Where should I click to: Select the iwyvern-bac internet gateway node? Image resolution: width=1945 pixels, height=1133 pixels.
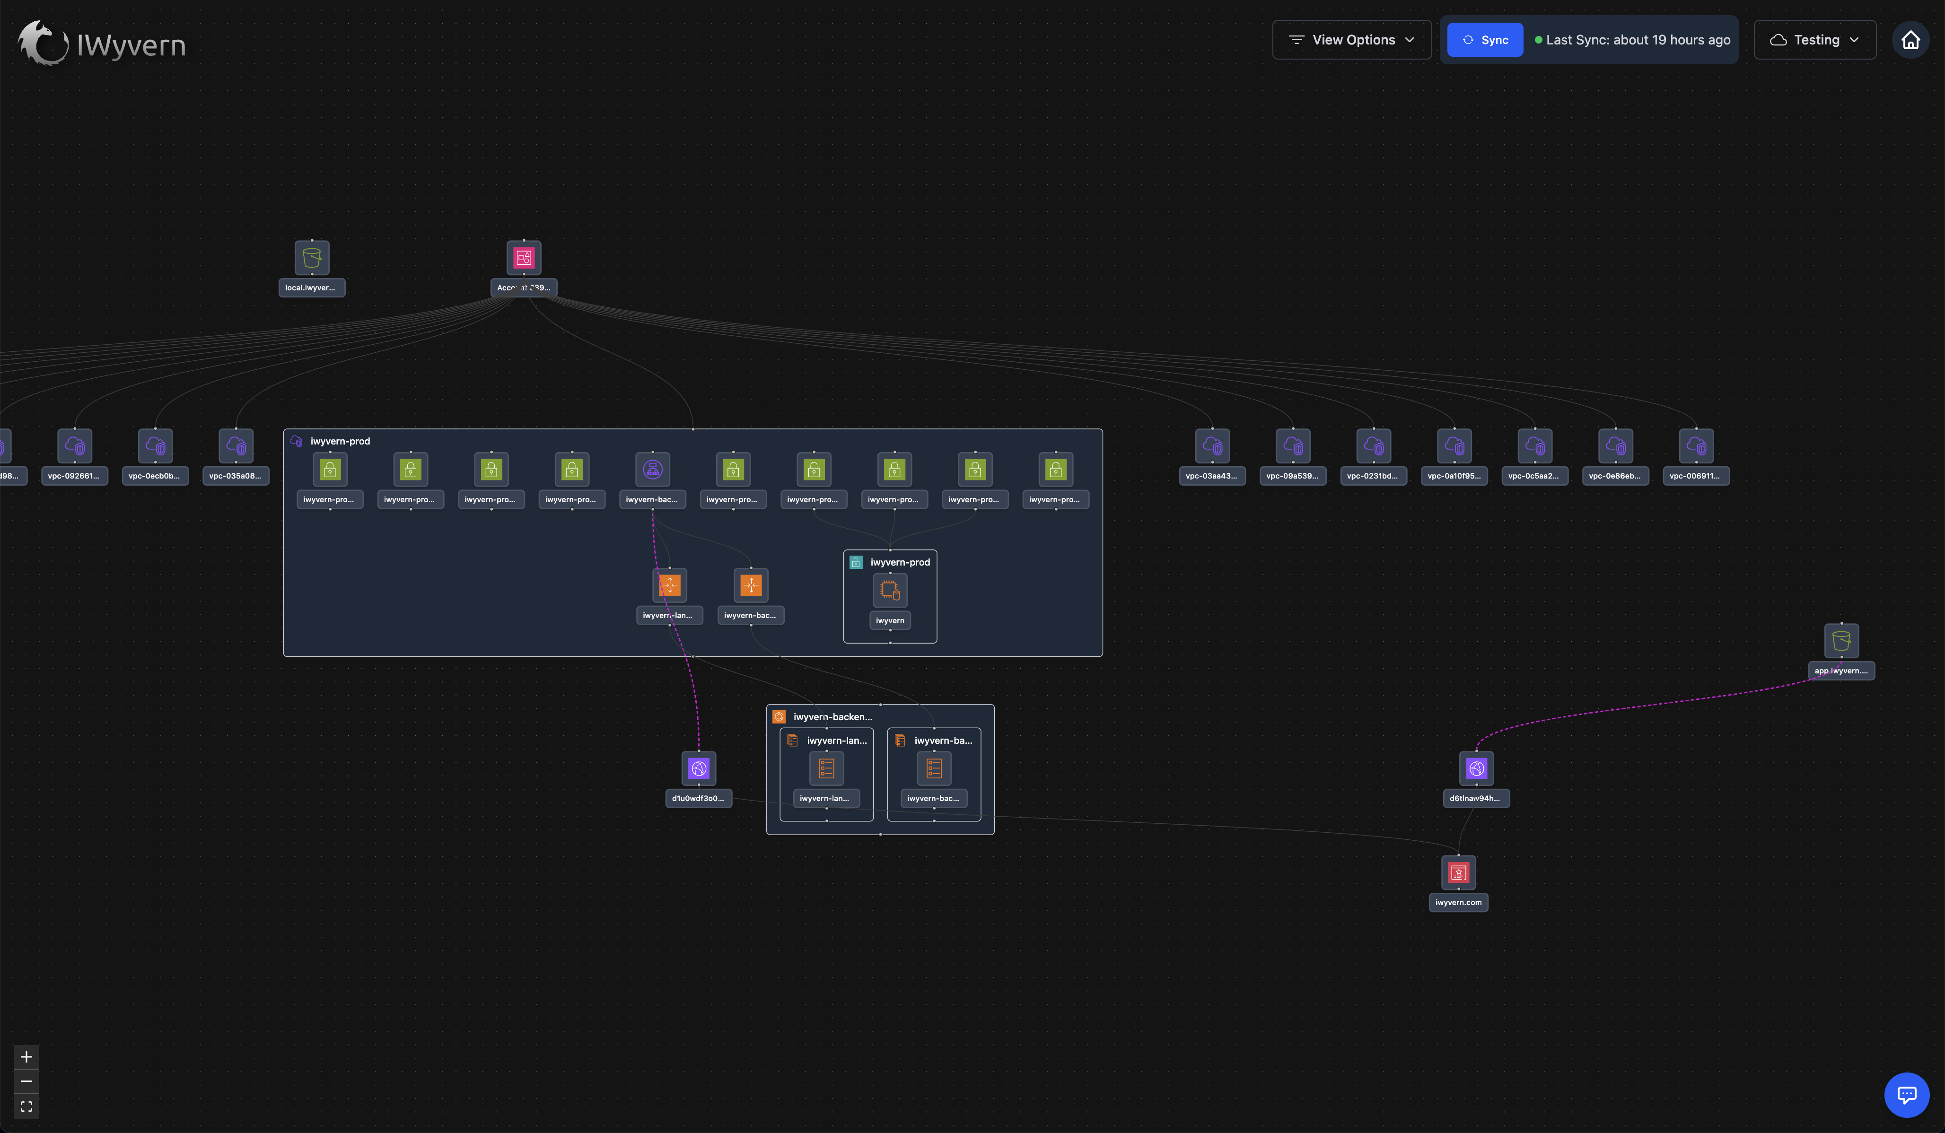point(652,470)
